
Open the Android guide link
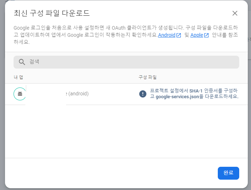[167, 35]
